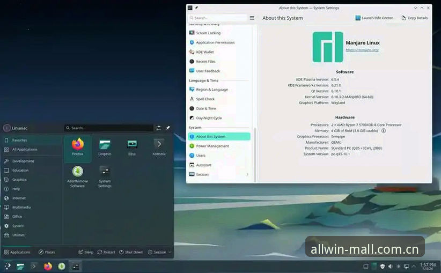Viewport: 441px width, 273px height.
Task: Launch Firefox from the Favorites grid
Action: point(78,149)
